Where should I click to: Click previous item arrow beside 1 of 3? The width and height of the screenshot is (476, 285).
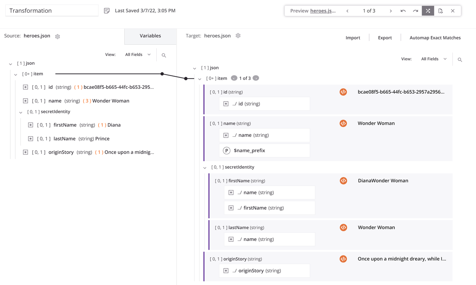point(234,78)
